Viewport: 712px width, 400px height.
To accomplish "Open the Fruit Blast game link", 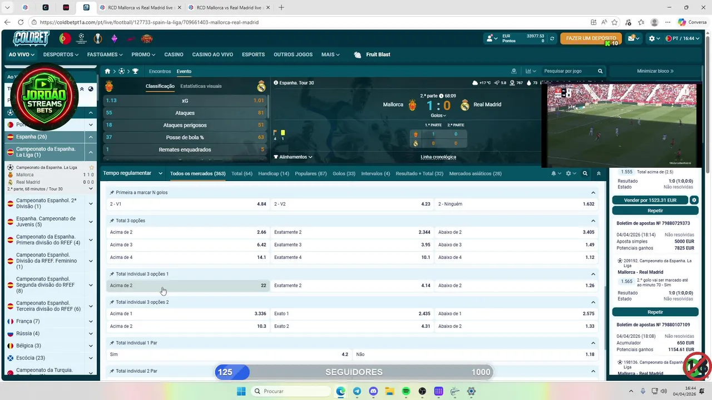I will coord(372,54).
